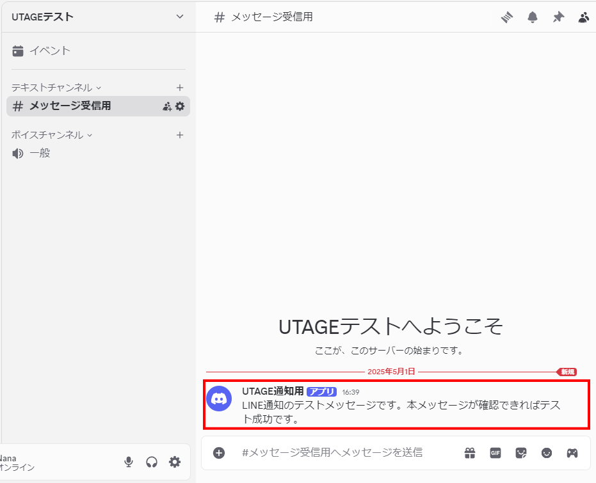Click the UTAGE通知用 username
Screen dimensions: 596x483
point(273,391)
